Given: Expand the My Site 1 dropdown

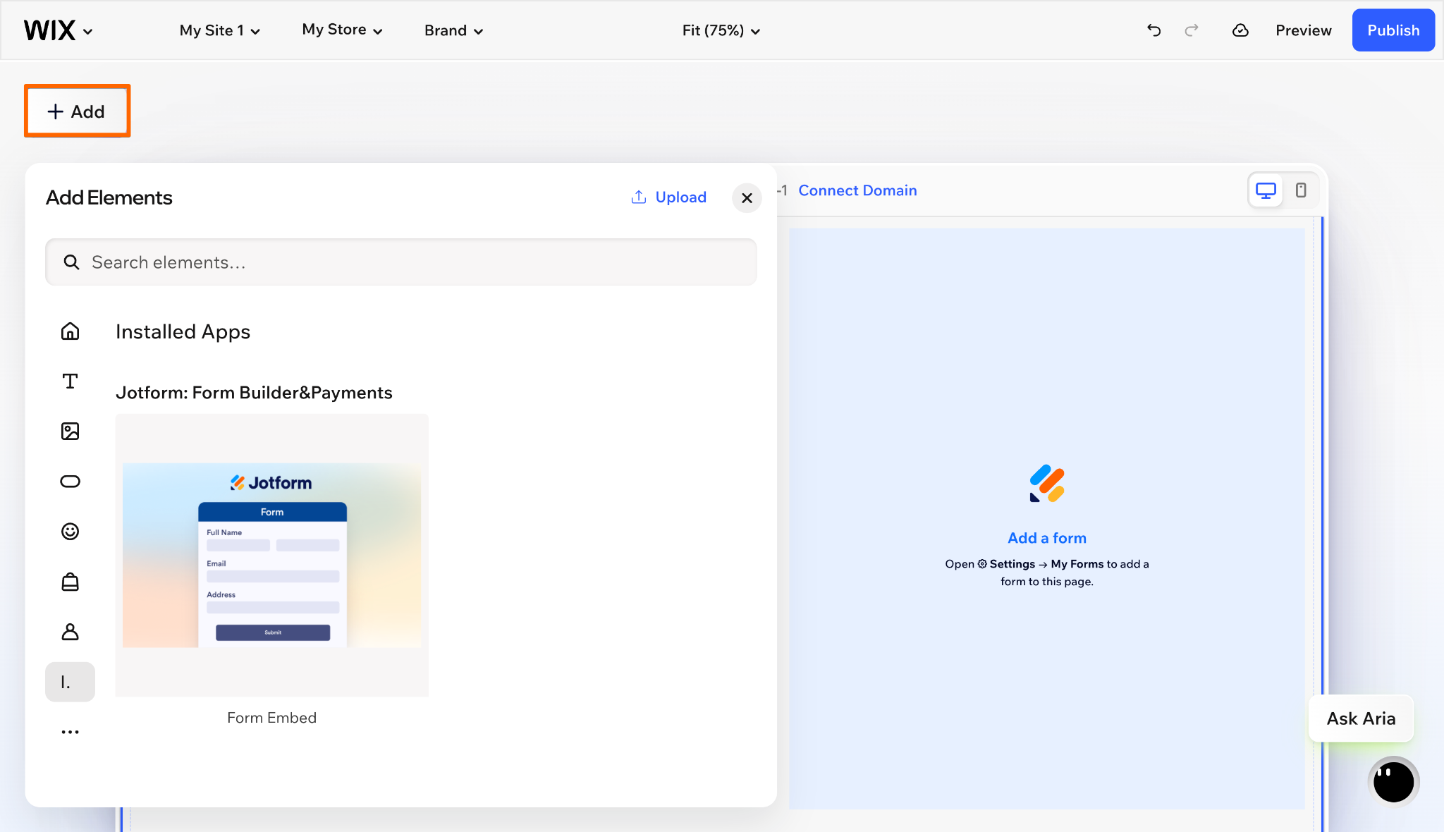Looking at the screenshot, I should (220, 30).
